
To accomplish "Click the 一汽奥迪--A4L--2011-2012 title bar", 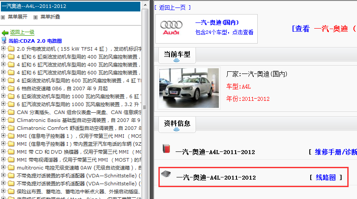I will pyautogui.click(x=71, y=6).
